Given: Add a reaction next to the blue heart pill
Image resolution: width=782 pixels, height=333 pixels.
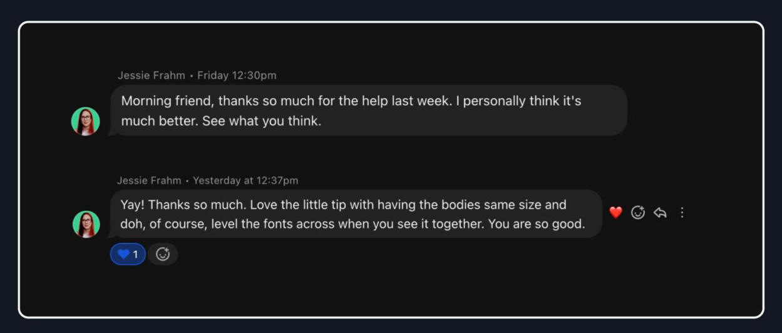Looking at the screenshot, I should pyautogui.click(x=163, y=254).
